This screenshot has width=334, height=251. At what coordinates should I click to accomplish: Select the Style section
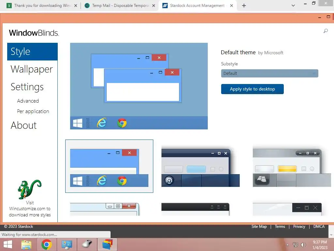(32, 52)
